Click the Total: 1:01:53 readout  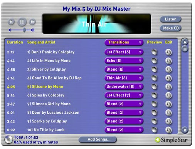point(26,137)
